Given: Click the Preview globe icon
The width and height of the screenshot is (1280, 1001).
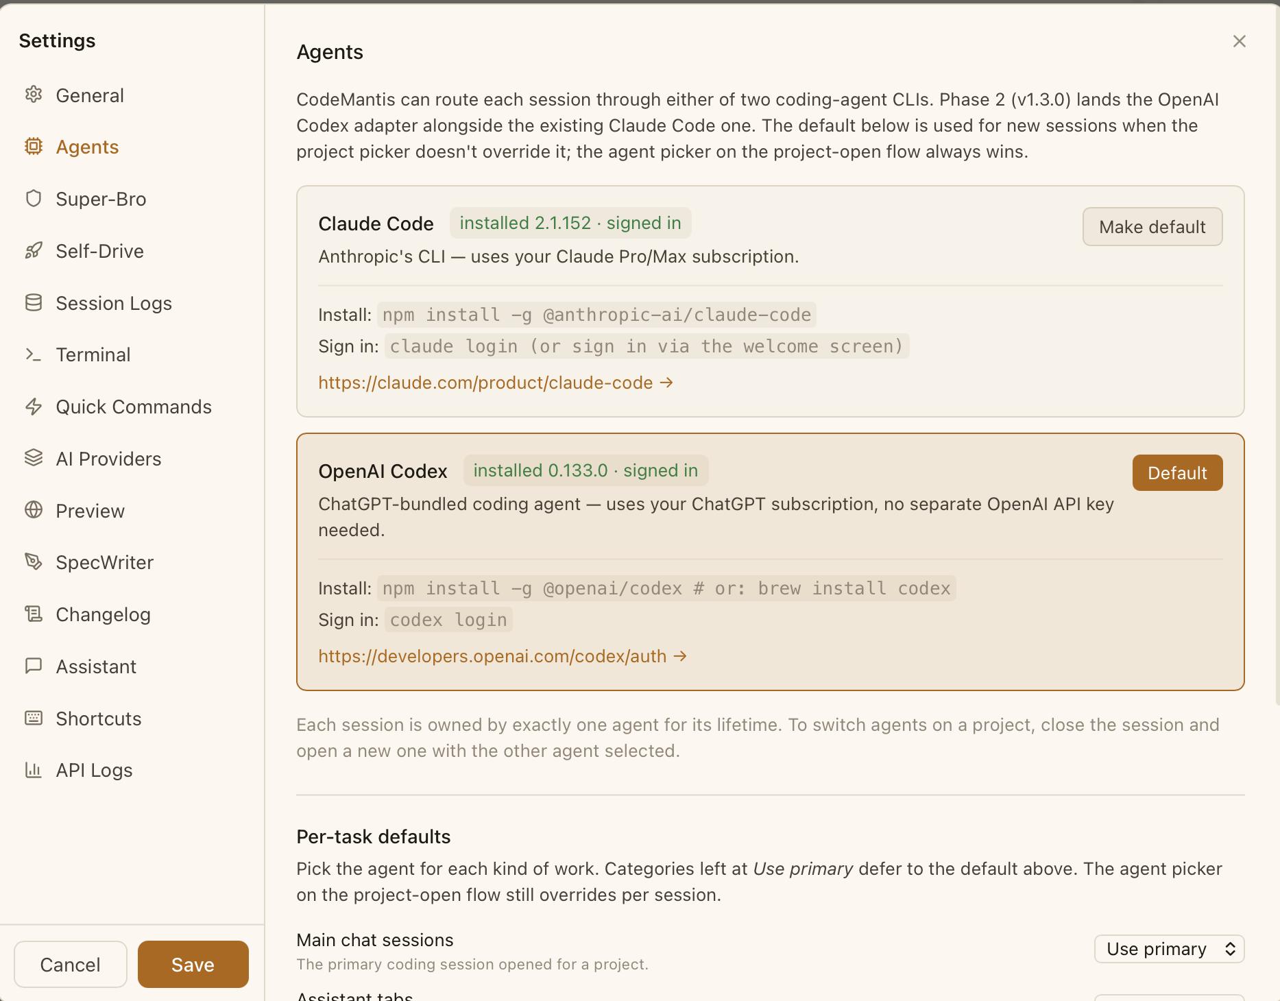Looking at the screenshot, I should pyautogui.click(x=34, y=510).
